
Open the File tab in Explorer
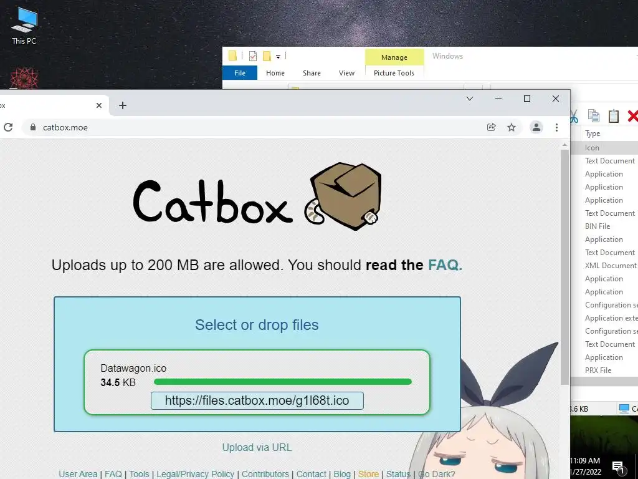click(x=240, y=73)
